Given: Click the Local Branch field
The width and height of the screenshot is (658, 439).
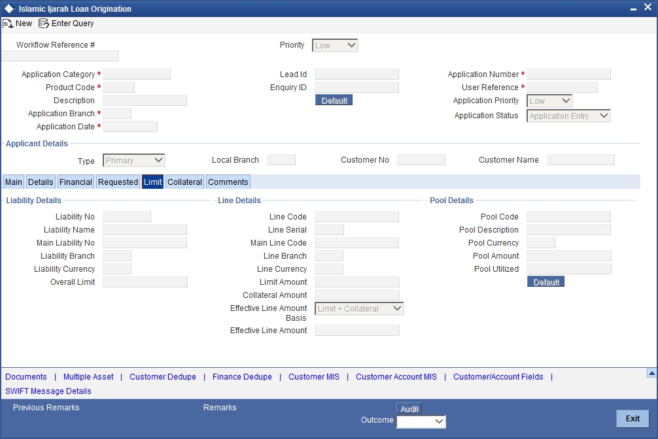Looking at the screenshot, I should tap(281, 160).
